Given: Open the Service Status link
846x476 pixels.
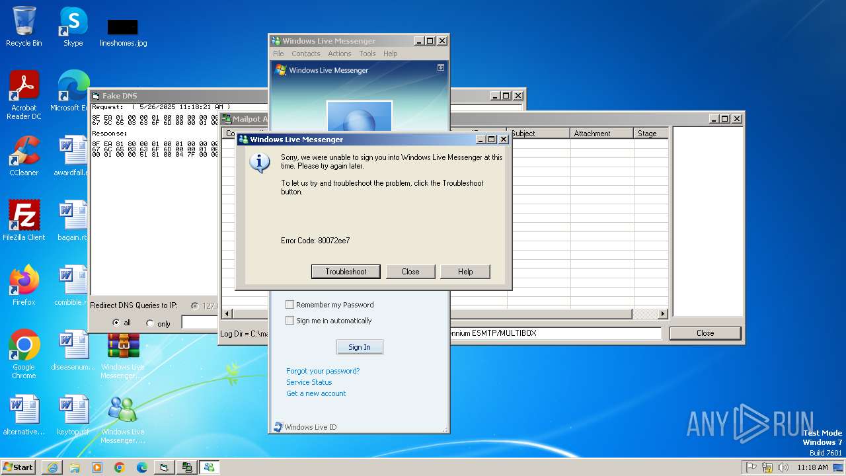Looking at the screenshot, I should [309, 382].
